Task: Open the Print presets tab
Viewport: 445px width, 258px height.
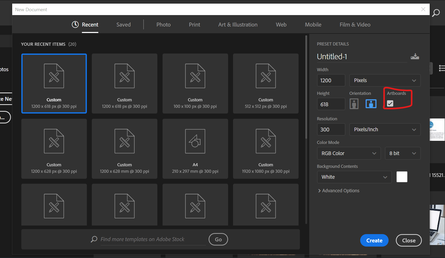Action: coord(195,25)
